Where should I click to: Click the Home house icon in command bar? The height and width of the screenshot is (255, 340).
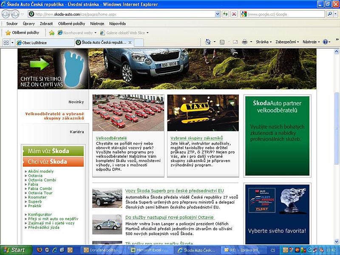click(208, 42)
